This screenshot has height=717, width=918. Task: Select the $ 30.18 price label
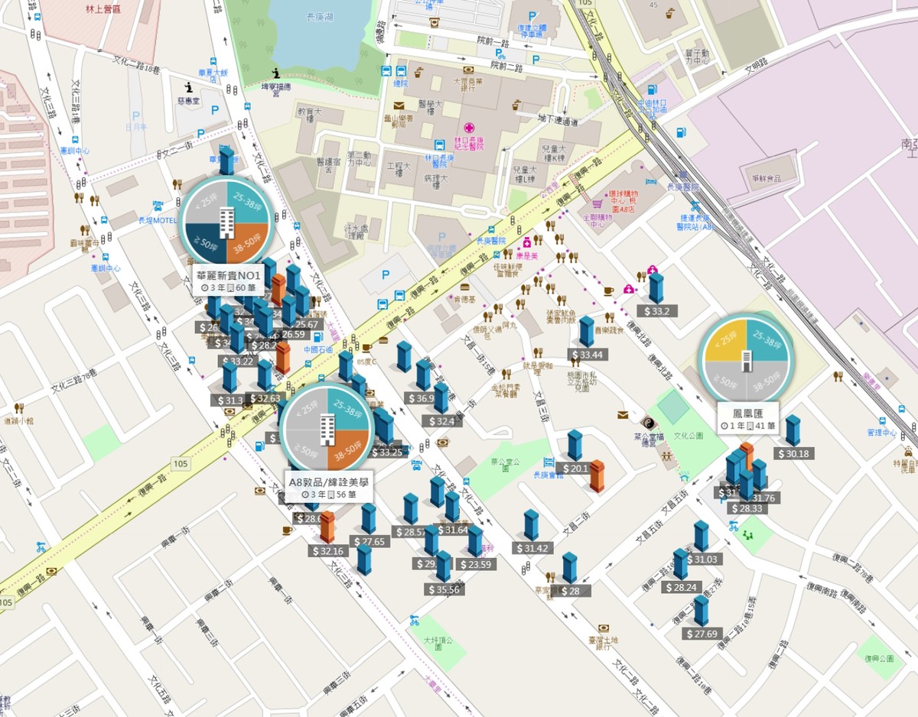click(x=793, y=453)
